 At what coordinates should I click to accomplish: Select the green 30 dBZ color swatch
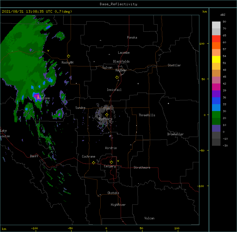pos(216,115)
